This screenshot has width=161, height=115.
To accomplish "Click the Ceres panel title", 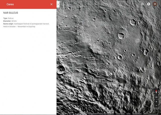I will [10, 4].
